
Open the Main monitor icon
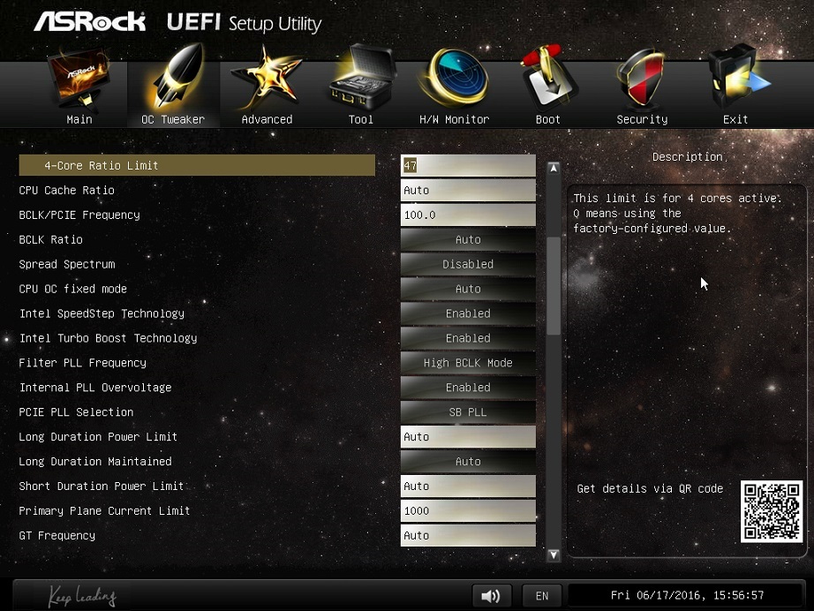click(79, 78)
